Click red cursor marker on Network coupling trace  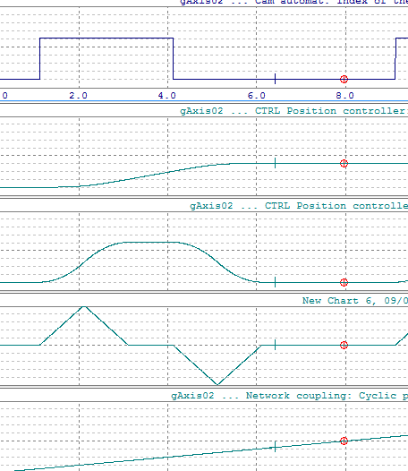tap(344, 441)
